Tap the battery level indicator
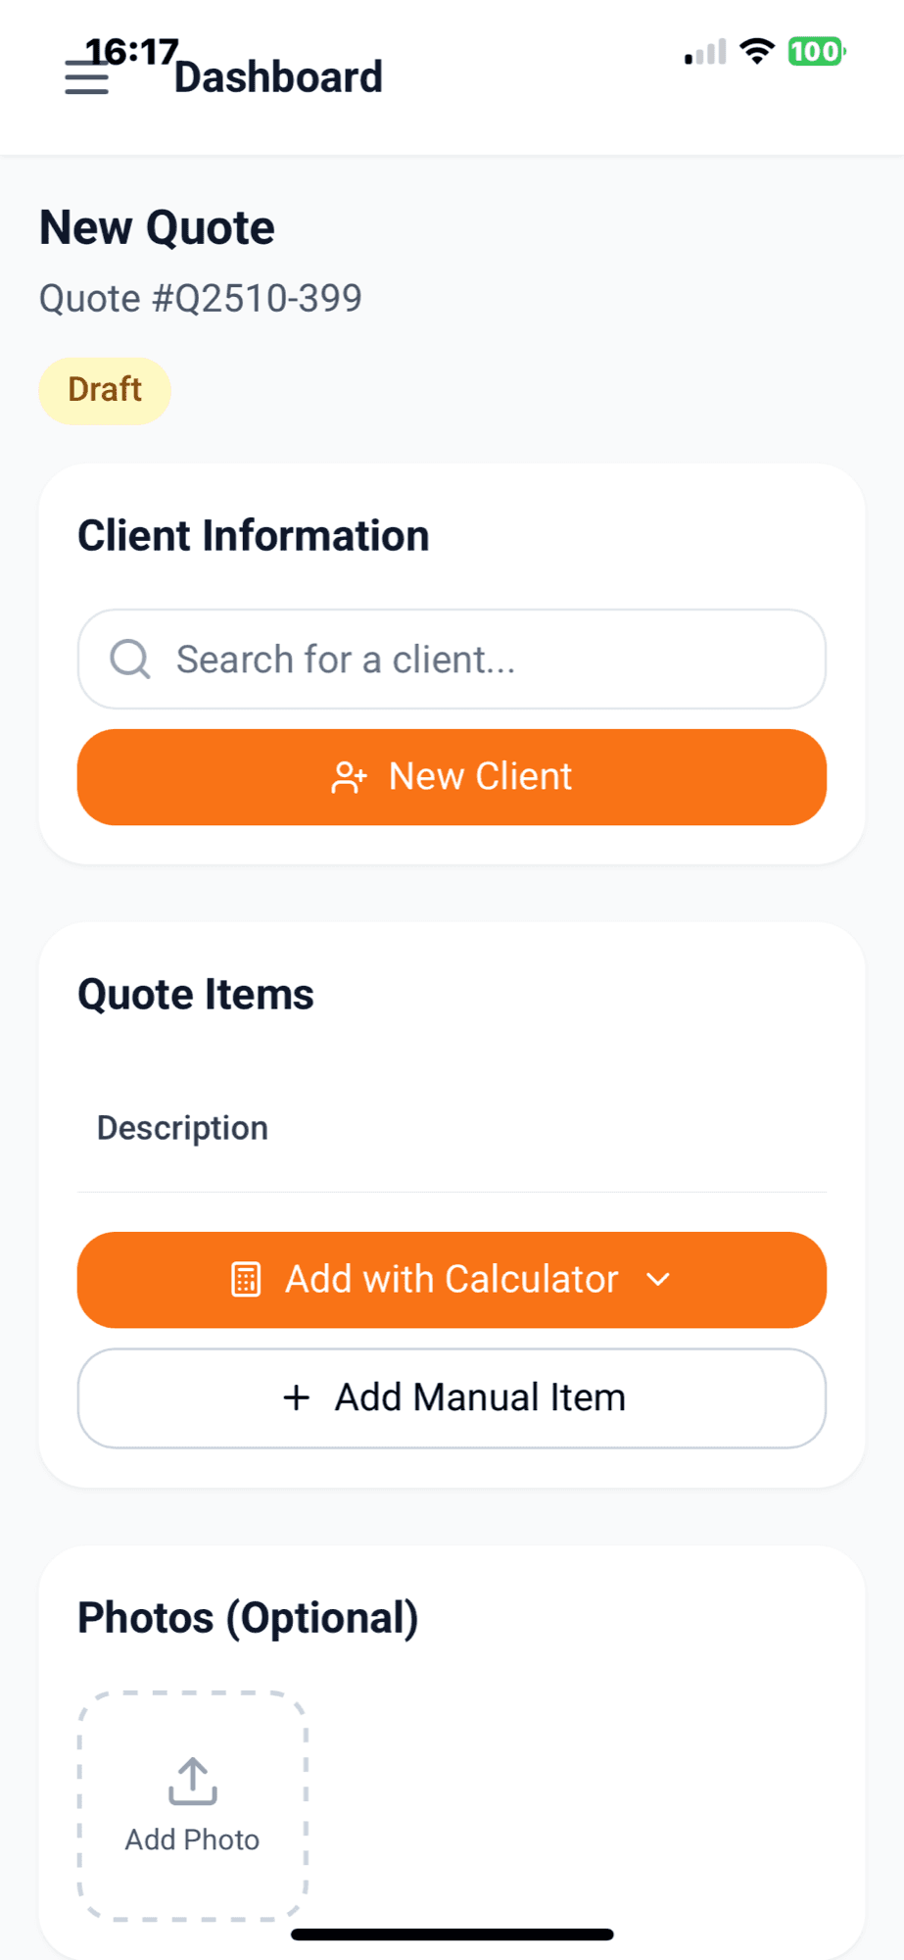The width and height of the screenshot is (904, 1960). 816,51
